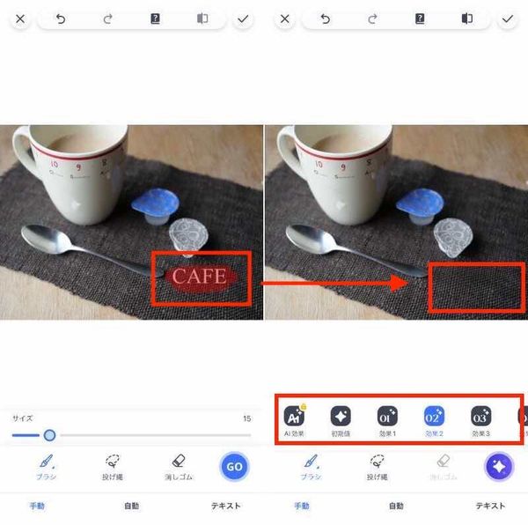Switch to the 手動 tab in the right screen
Viewport: 528px width, 525px height.
(x=302, y=506)
